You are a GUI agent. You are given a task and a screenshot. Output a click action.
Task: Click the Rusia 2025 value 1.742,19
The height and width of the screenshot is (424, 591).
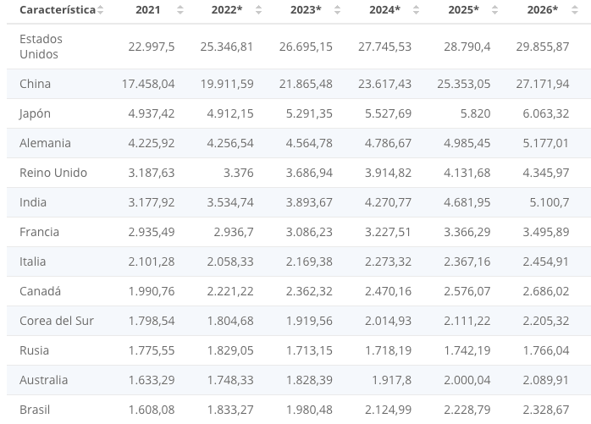point(467,350)
